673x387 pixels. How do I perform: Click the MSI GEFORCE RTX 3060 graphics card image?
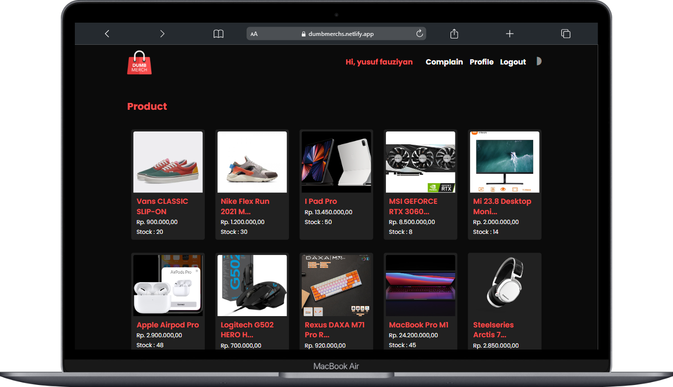(x=420, y=162)
